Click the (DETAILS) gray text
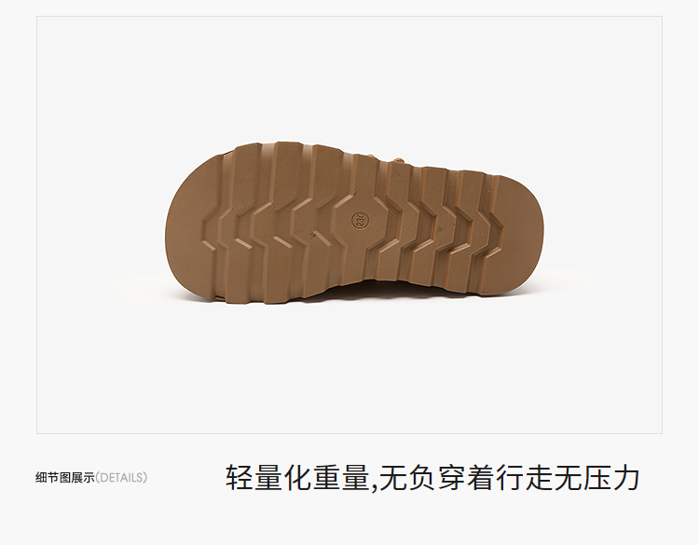Screen dimensions: 699x545 121,478
